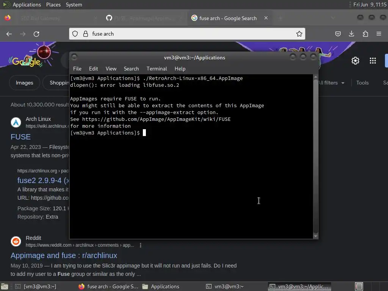Open terminal View menu
This screenshot has width=388, height=291.
pos(111,69)
